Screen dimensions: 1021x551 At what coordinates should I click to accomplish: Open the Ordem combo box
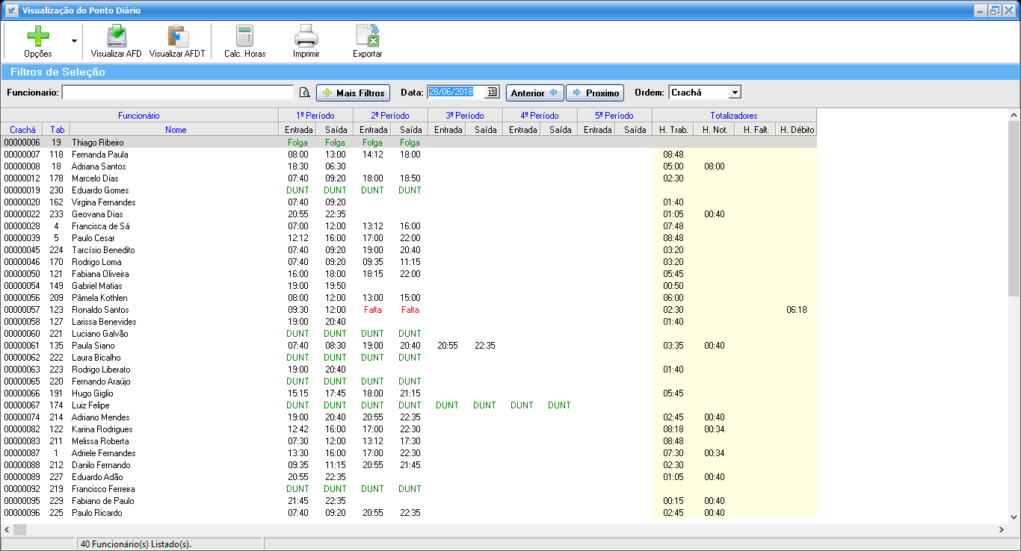735,92
